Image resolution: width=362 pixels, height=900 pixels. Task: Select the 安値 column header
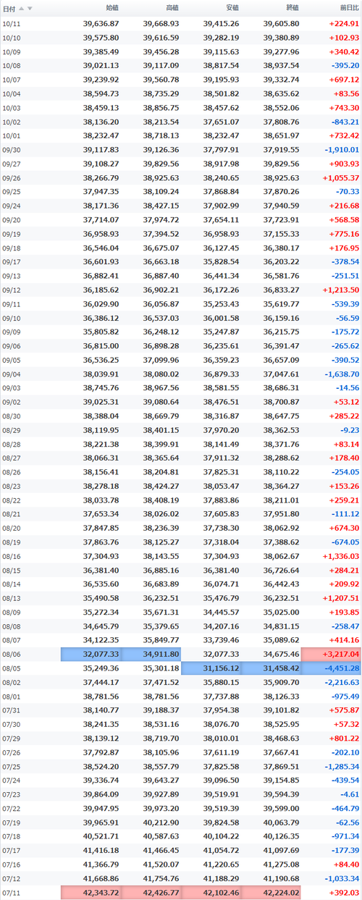[x=232, y=9]
